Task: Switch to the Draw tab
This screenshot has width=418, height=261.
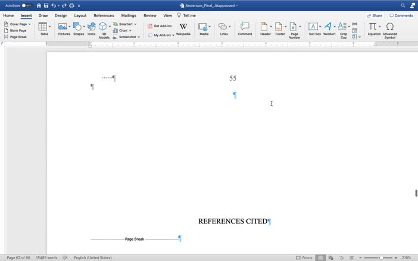Action: [43, 15]
